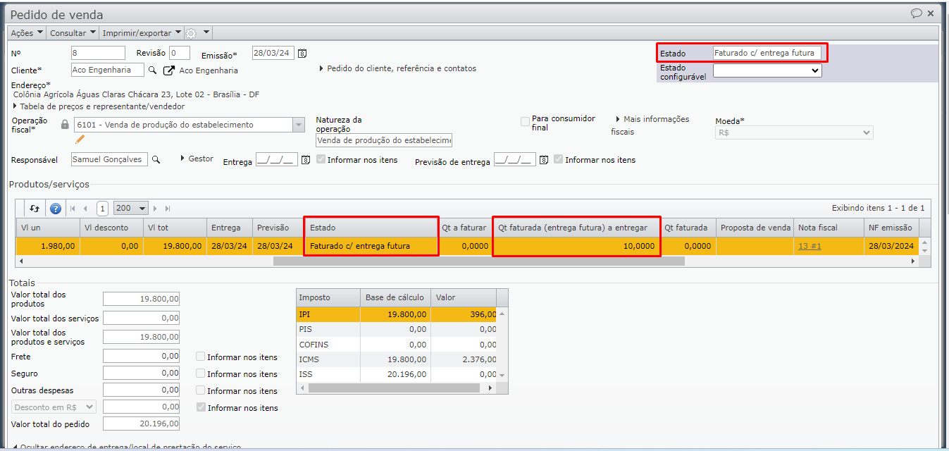Click the blue help icon in grid toolbar

[x=56, y=209]
